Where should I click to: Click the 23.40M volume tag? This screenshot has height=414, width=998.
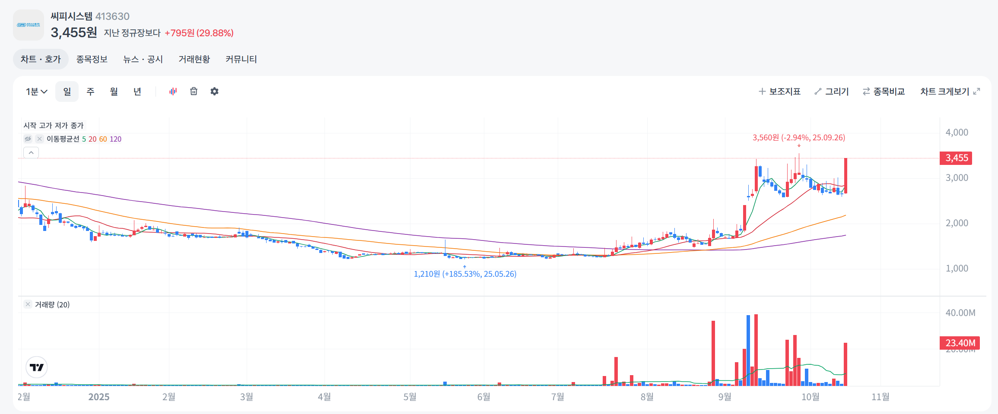pos(960,343)
